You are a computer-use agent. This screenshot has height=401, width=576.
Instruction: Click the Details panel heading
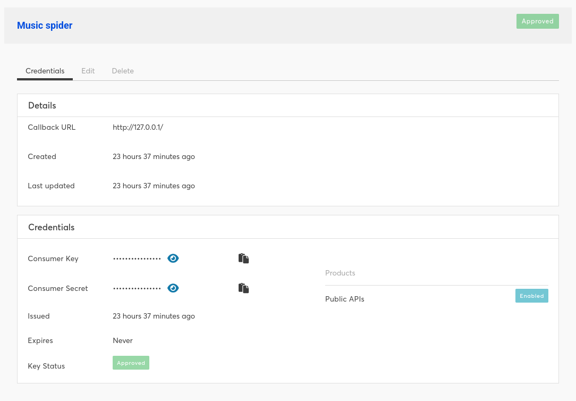43,106
